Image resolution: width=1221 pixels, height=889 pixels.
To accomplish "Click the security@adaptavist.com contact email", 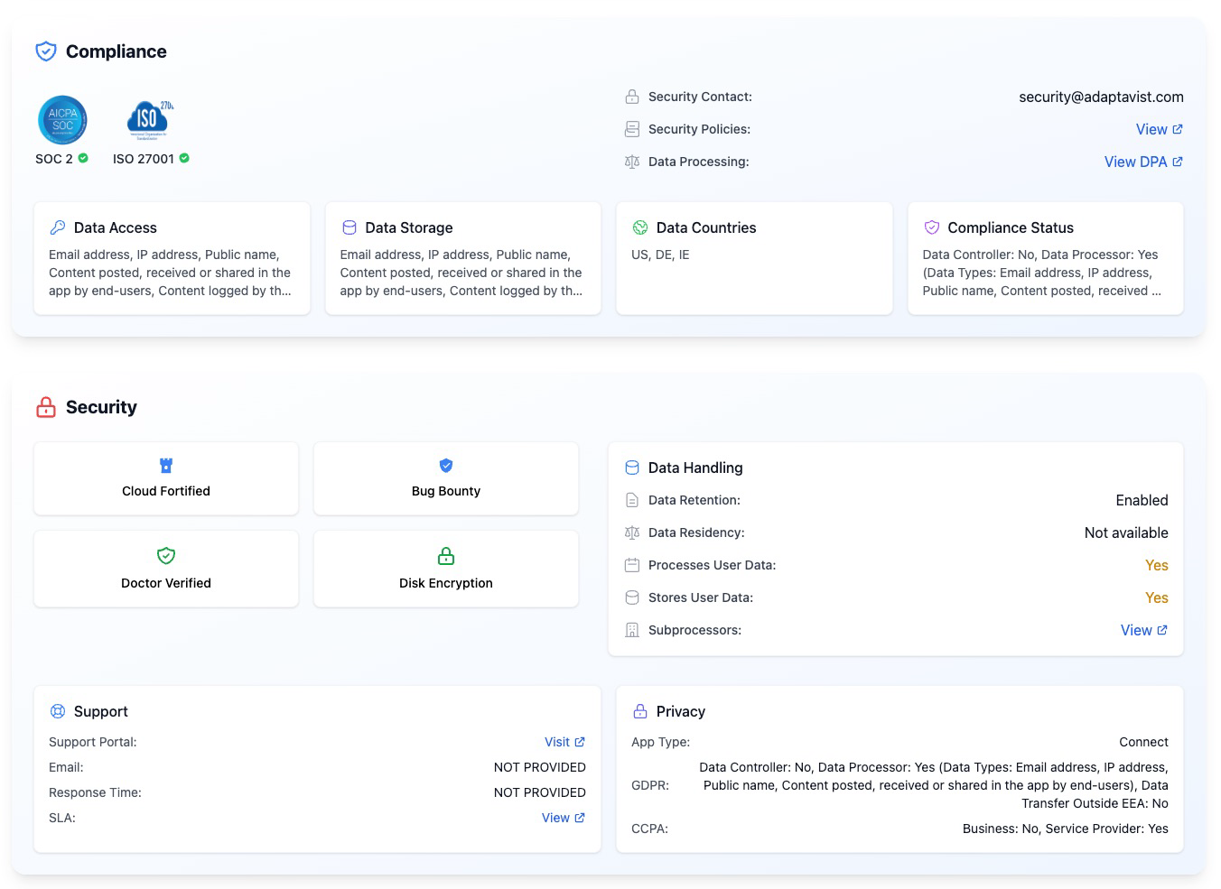I will (x=1100, y=97).
